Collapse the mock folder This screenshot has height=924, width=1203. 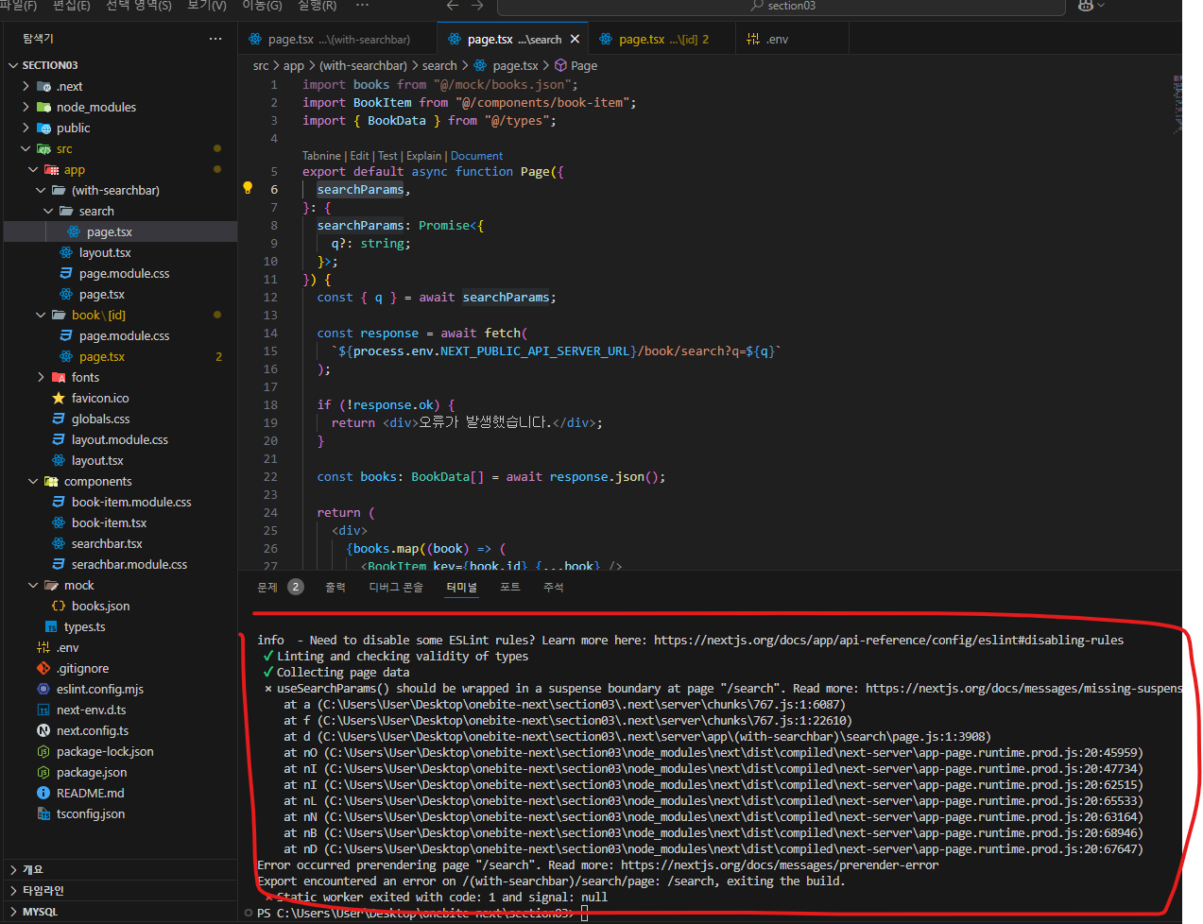point(119,585)
